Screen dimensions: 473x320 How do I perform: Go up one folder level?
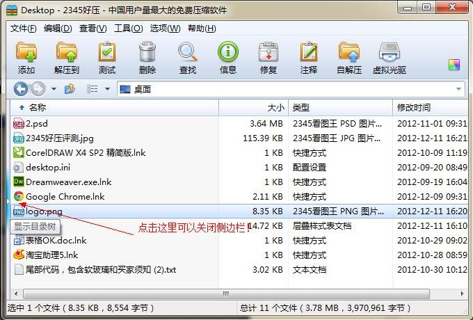pyautogui.click(x=70, y=89)
